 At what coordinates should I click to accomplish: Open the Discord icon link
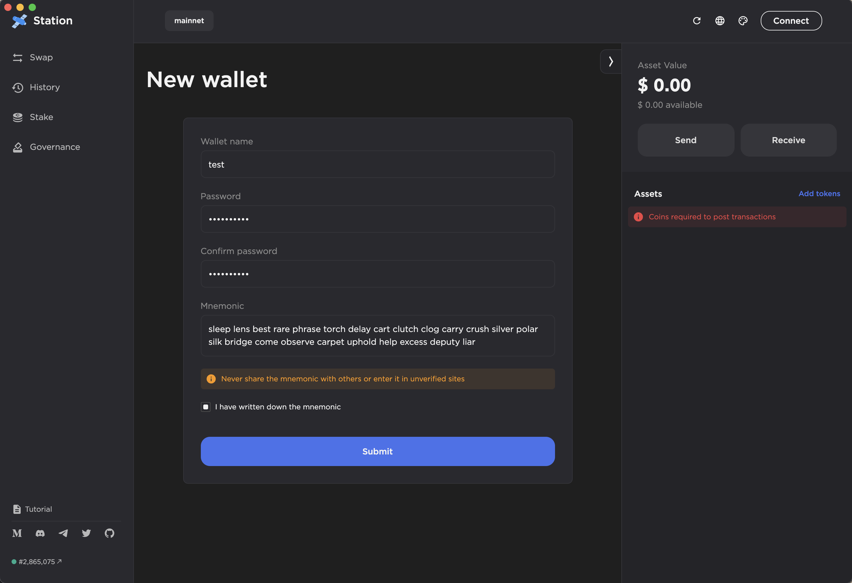point(40,533)
